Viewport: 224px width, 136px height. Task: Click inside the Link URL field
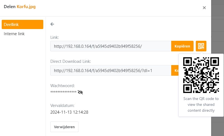tap(111, 46)
